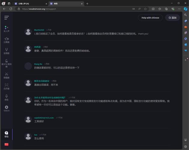Open the games icon in Edge sidebar
This screenshot has height=150, width=189.
(185, 33)
